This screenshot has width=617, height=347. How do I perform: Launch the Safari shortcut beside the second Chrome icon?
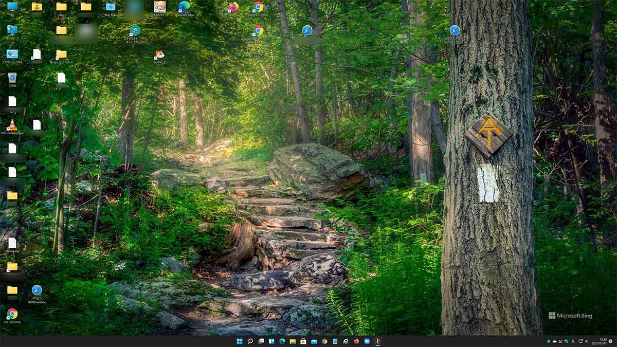(307, 30)
